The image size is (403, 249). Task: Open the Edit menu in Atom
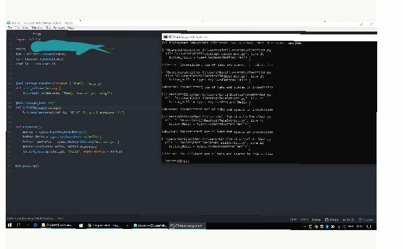point(17,28)
